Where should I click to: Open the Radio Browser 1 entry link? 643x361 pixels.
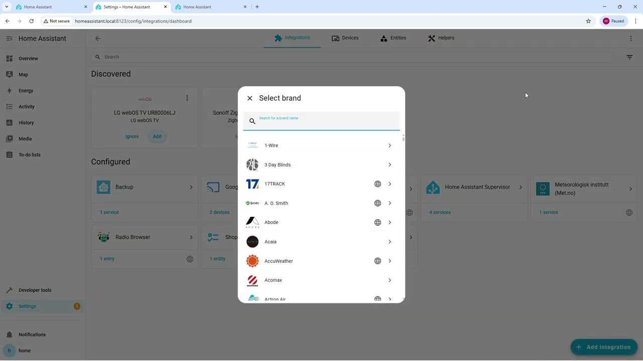click(107, 259)
